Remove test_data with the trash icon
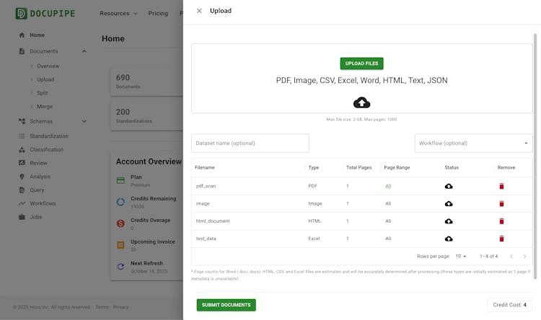Viewport: 541px width, 320px height. (501, 239)
